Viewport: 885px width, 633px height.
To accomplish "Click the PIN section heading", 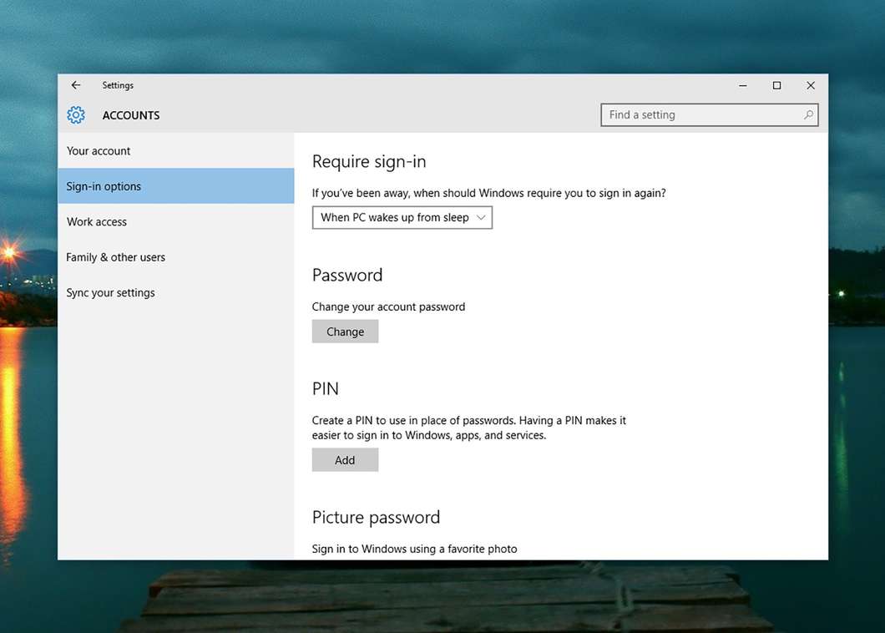I will 326,389.
